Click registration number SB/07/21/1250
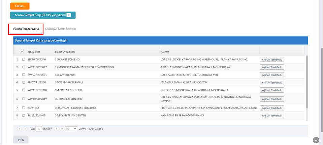Viewport: 323px width, 145px height. point(37,82)
